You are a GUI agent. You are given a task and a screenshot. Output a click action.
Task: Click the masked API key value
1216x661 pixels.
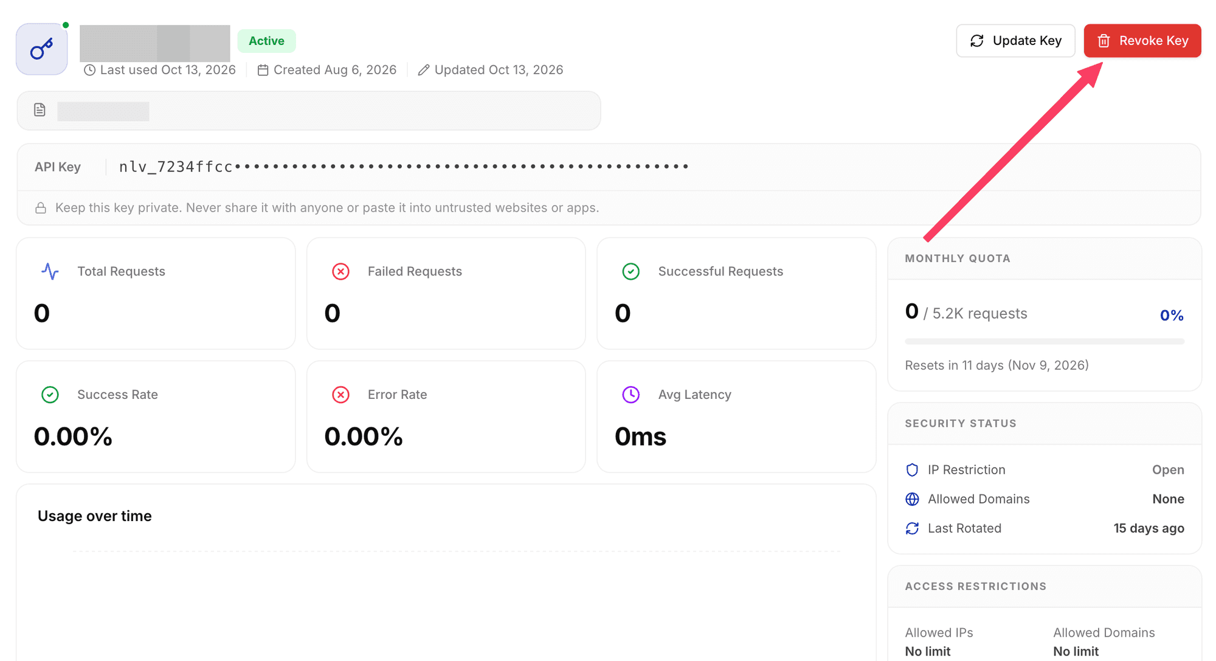click(404, 167)
